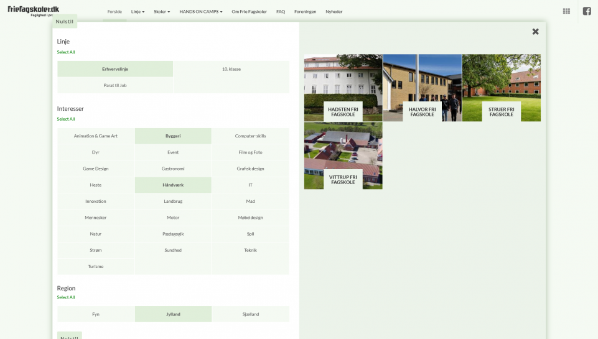Toggle the Heste interest
Viewport: 598px width, 339px height.
point(96,185)
